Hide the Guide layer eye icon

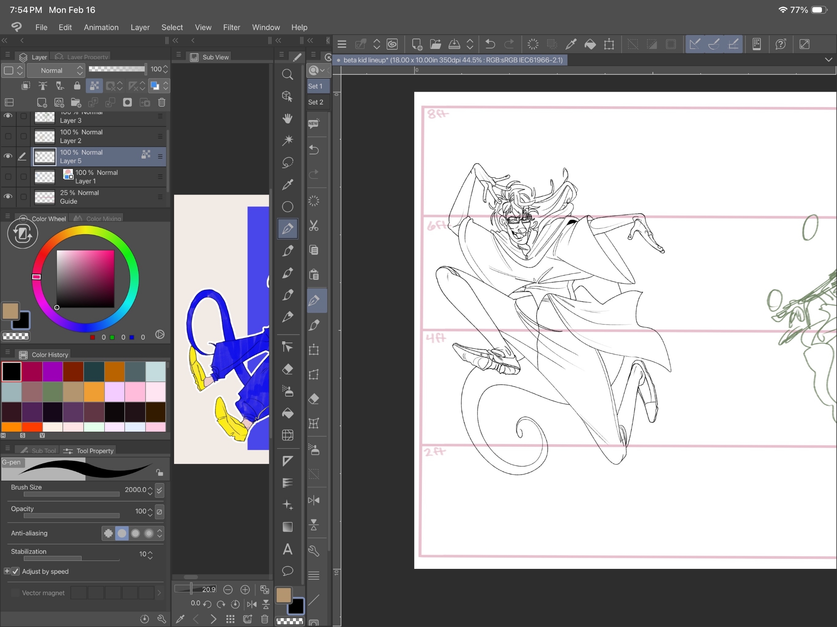[x=8, y=197]
